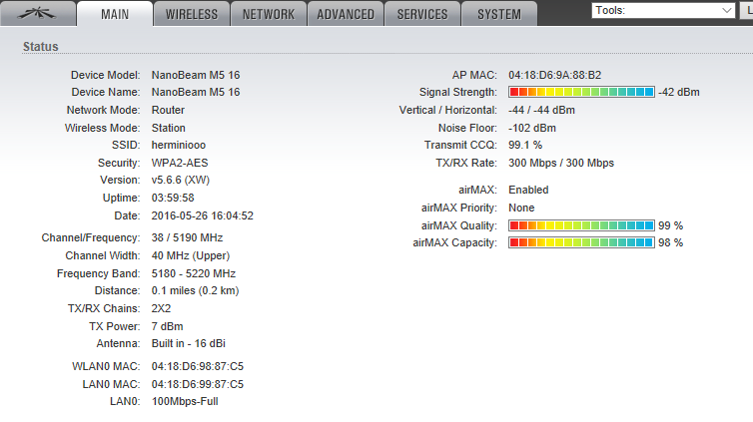Screen dimensions: 753x422
Task: Select Wireless Mode value Station
Action: click(168, 128)
